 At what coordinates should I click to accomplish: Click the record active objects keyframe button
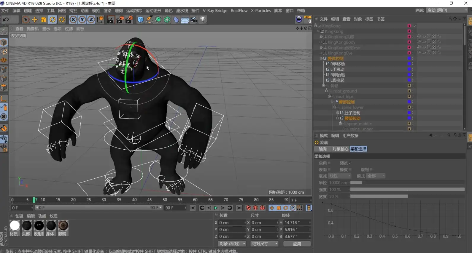(x=249, y=208)
